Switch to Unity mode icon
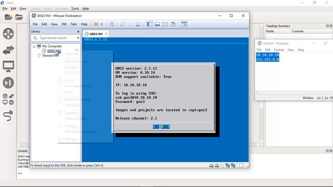This screenshot has width=333, height=187. pos(173,24)
